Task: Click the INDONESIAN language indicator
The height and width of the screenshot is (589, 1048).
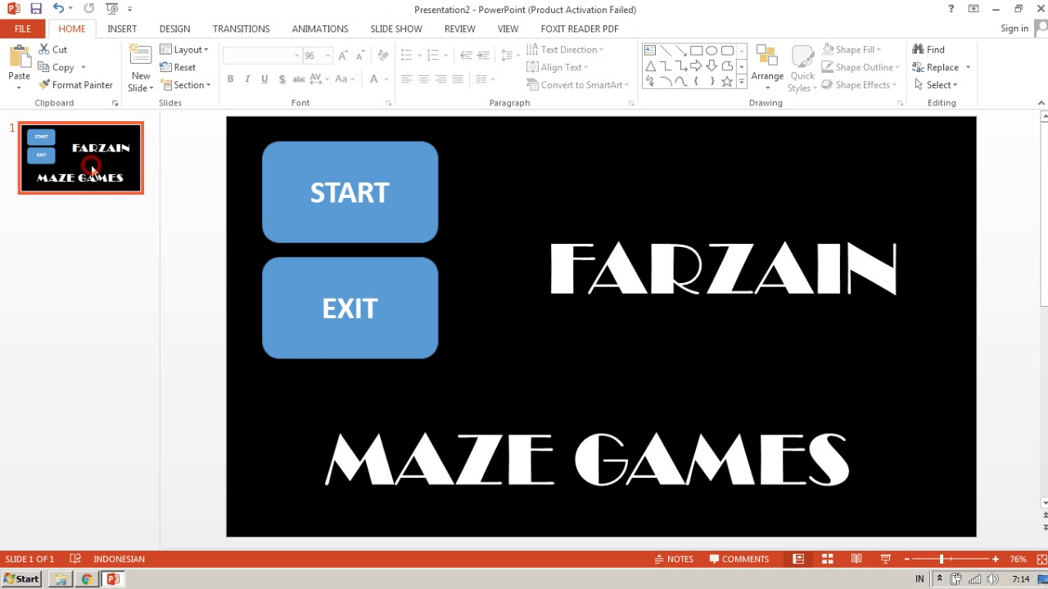Action: (119, 559)
